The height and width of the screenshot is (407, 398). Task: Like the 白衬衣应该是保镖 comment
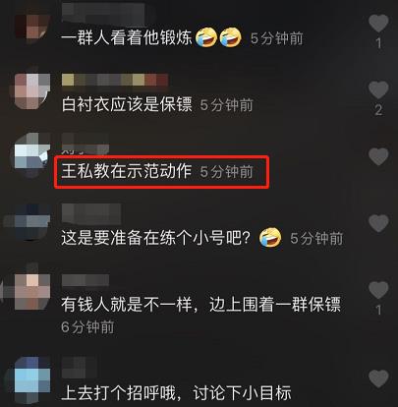[x=378, y=90]
